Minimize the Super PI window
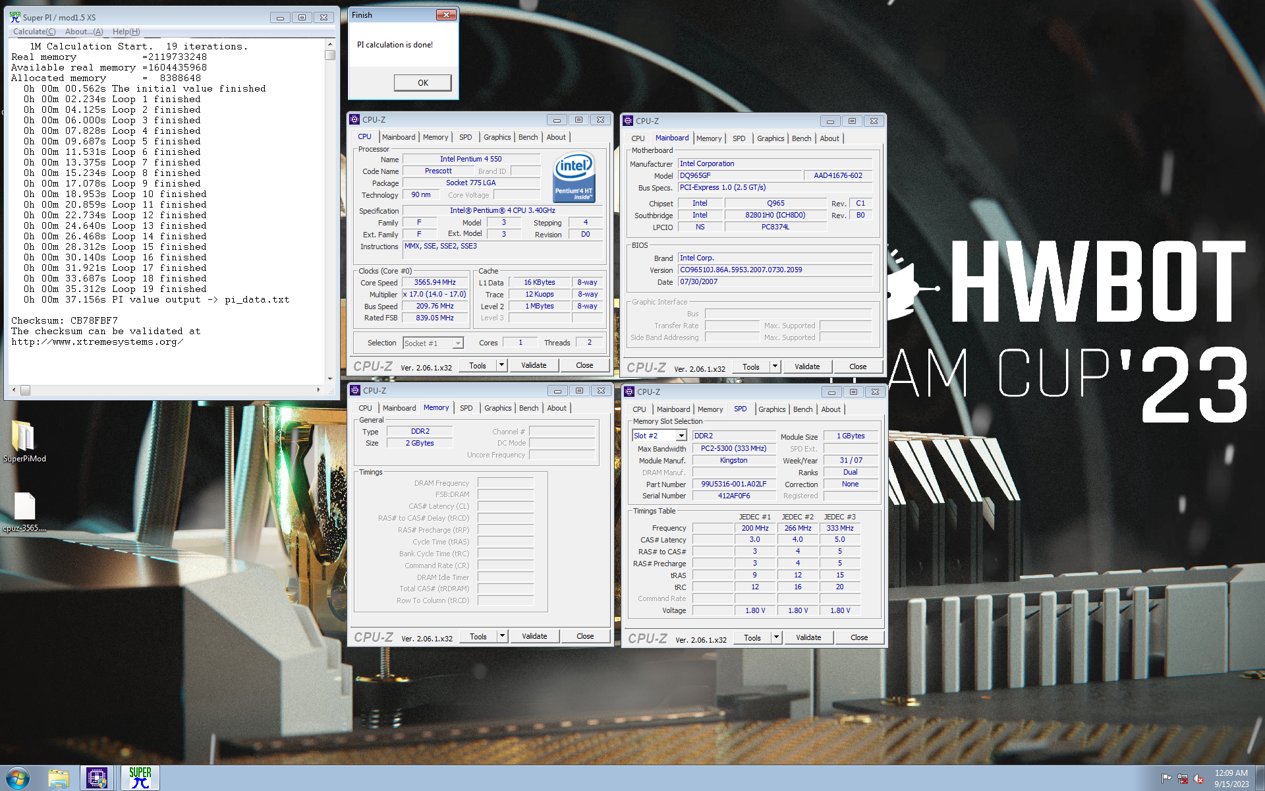The height and width of the screenshot is (791, 1265). pos(280,18)
